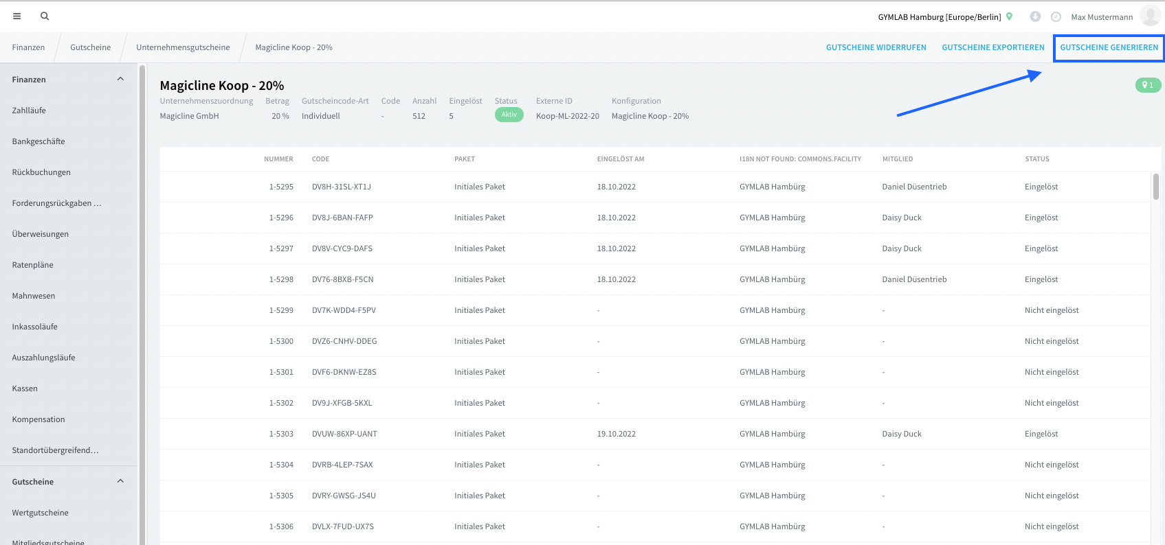
Task: Click the green location badge showing 1
Action: [x=1148, y=85]
